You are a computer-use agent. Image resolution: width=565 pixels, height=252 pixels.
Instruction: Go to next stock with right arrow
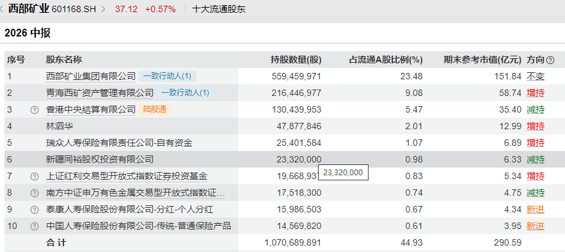pos(104,9)
